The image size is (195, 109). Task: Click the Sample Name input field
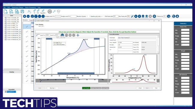click(x=137, y=40)
